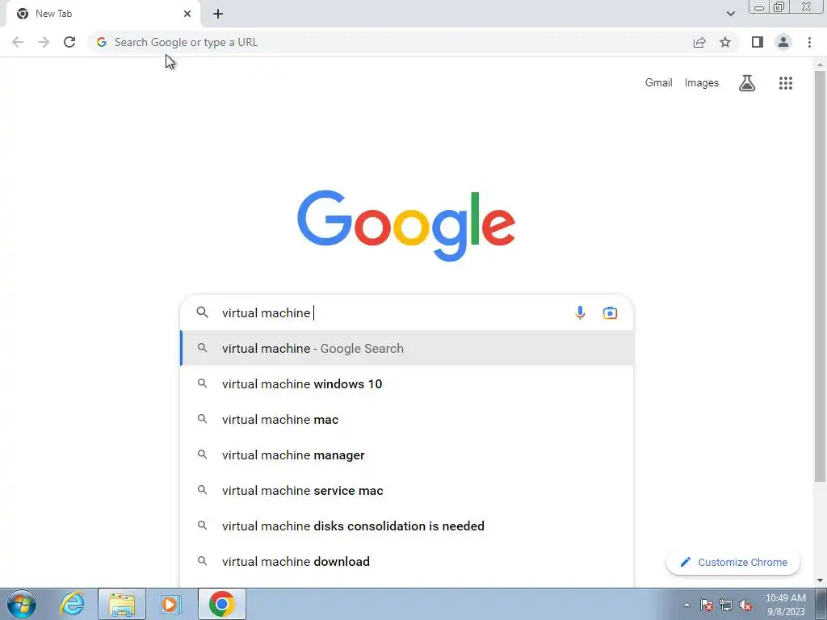Choose suggestion virtual machine download
This screenshot has height=620, width=827.
coord(407,562)
